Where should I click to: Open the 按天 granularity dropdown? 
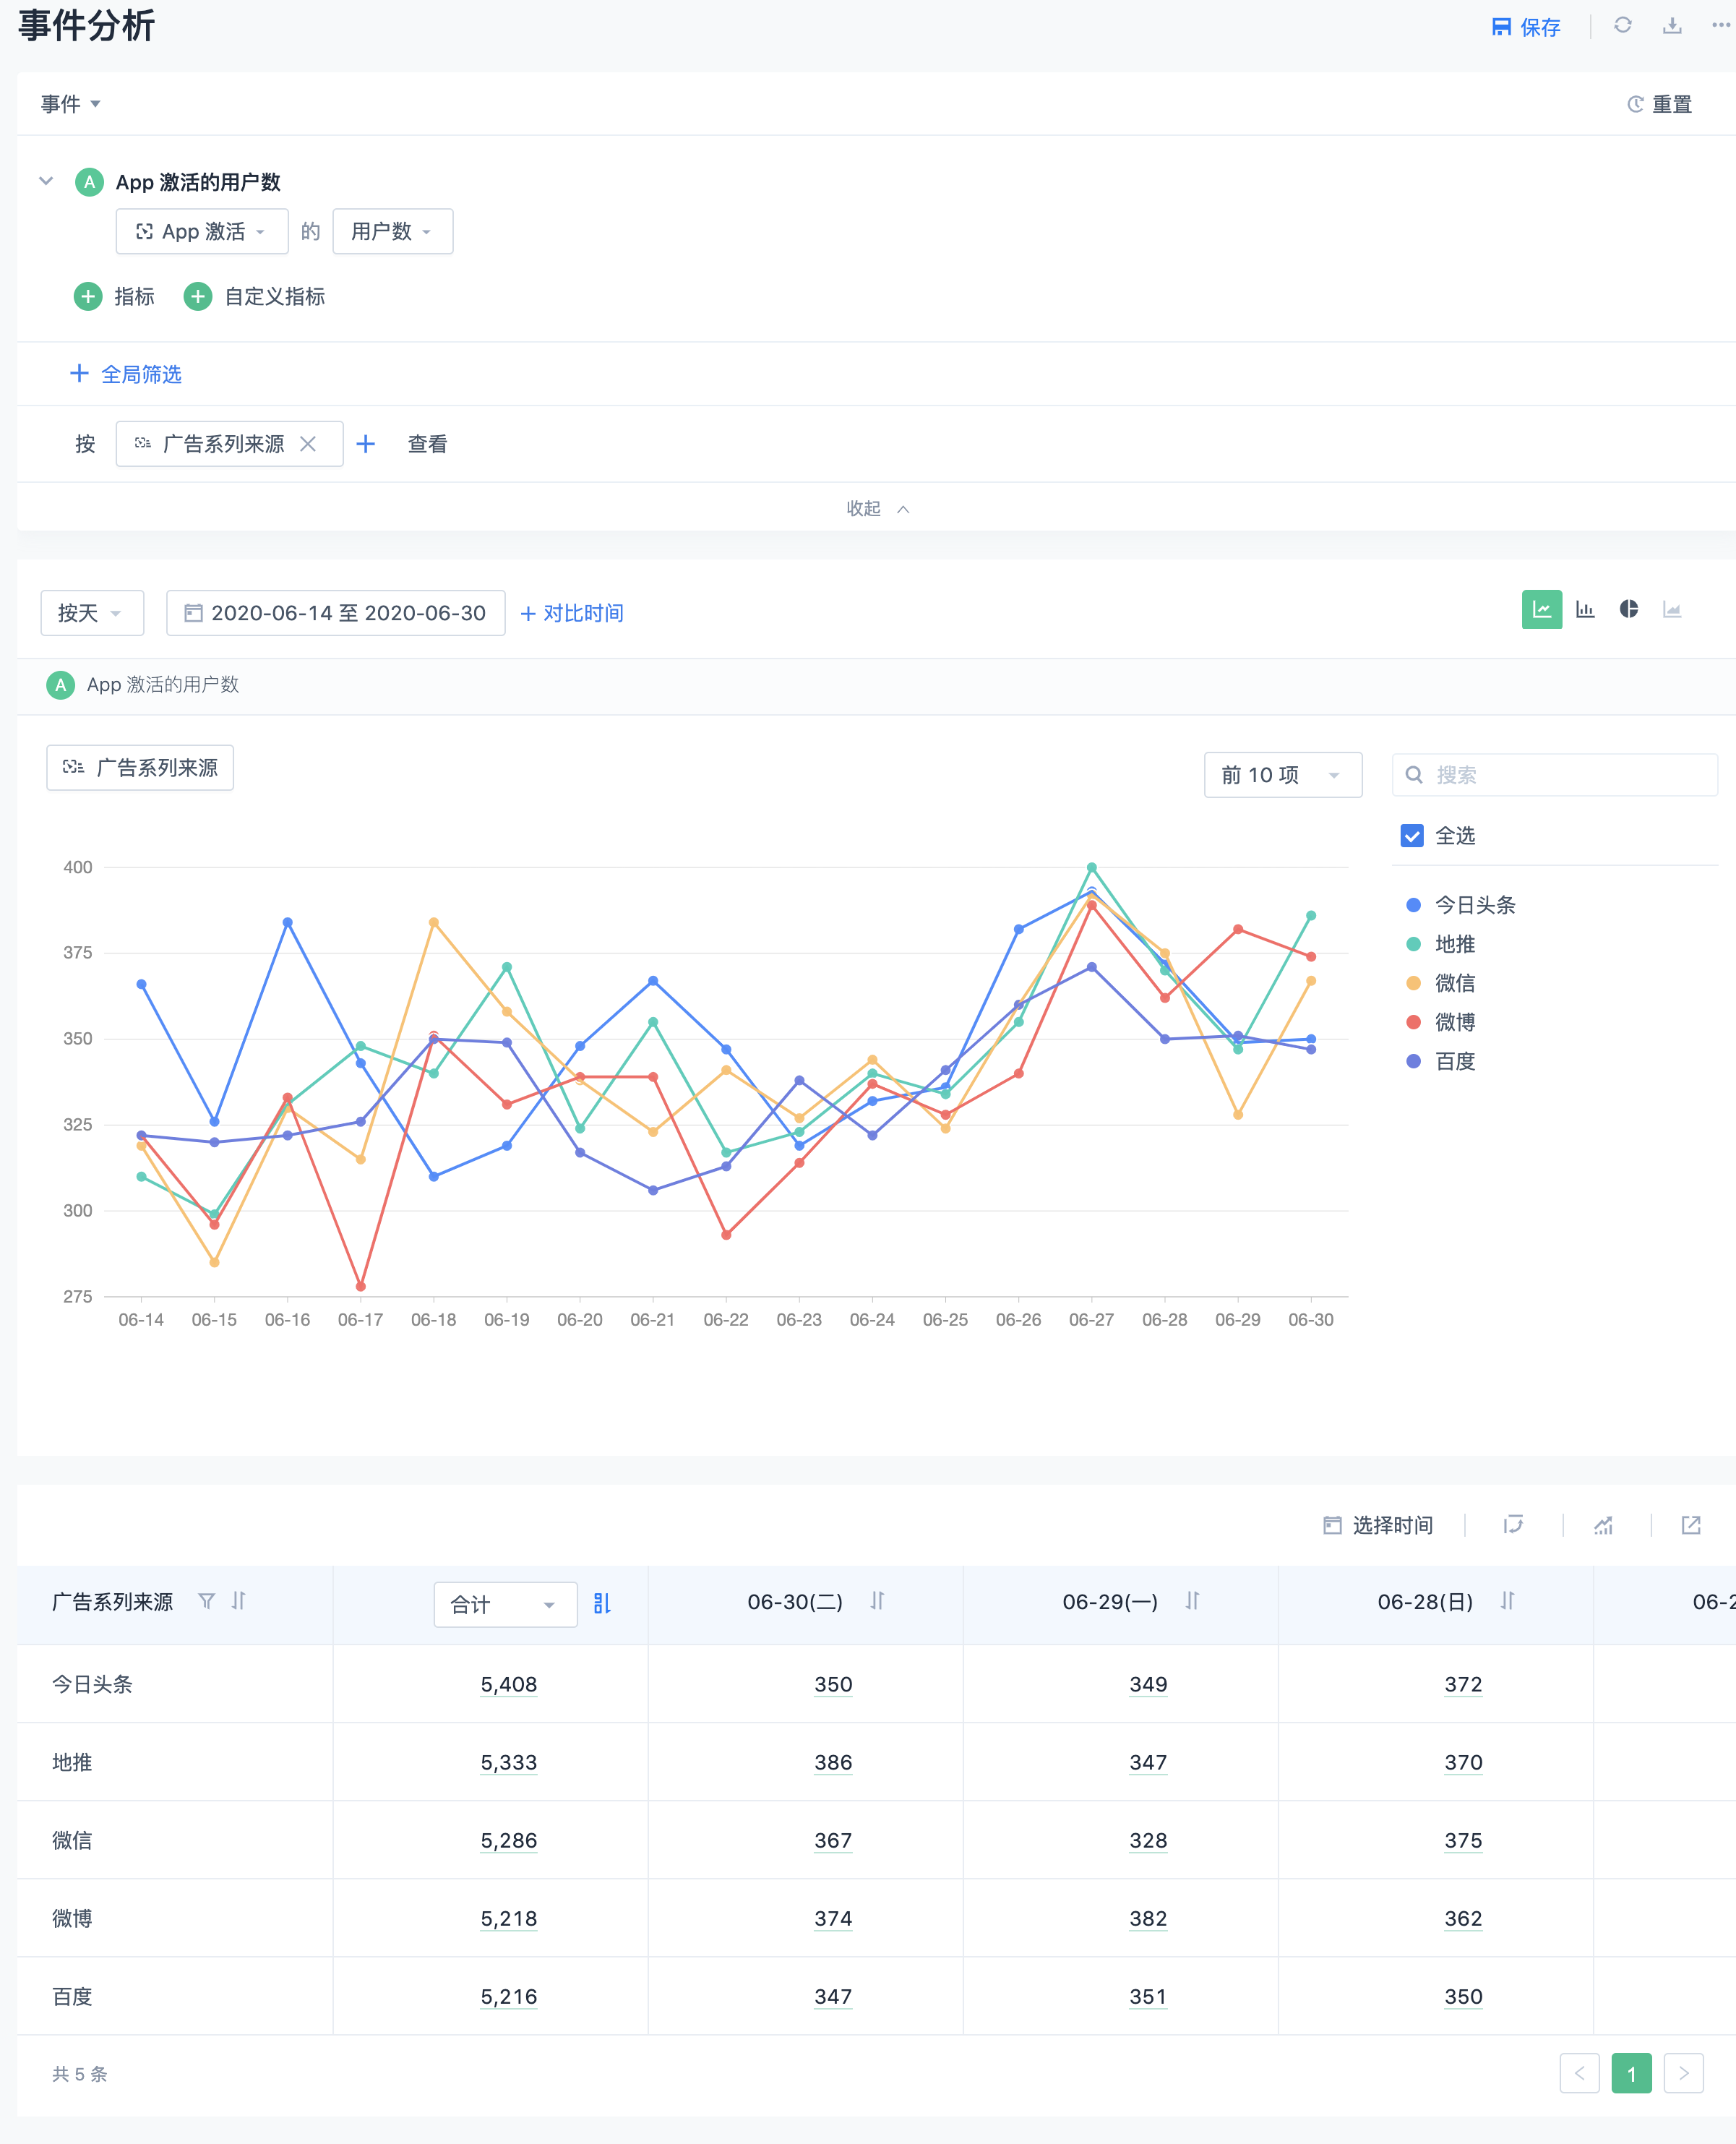point(91,613)
